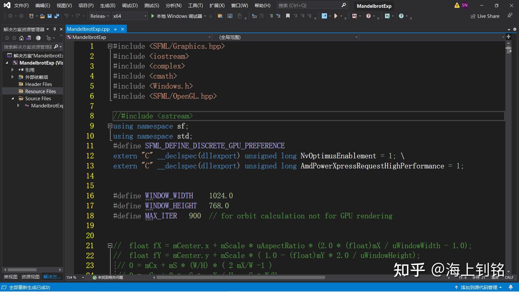
Task: Collapse the Source Files folder
Action: [13, 99]
